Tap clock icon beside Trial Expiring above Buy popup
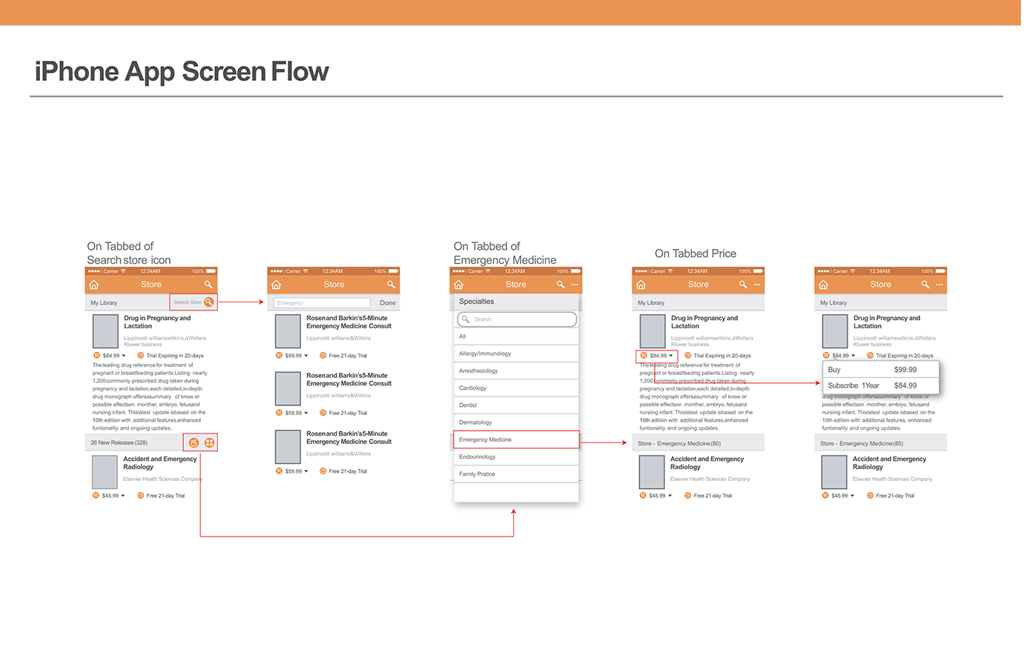 870,356
